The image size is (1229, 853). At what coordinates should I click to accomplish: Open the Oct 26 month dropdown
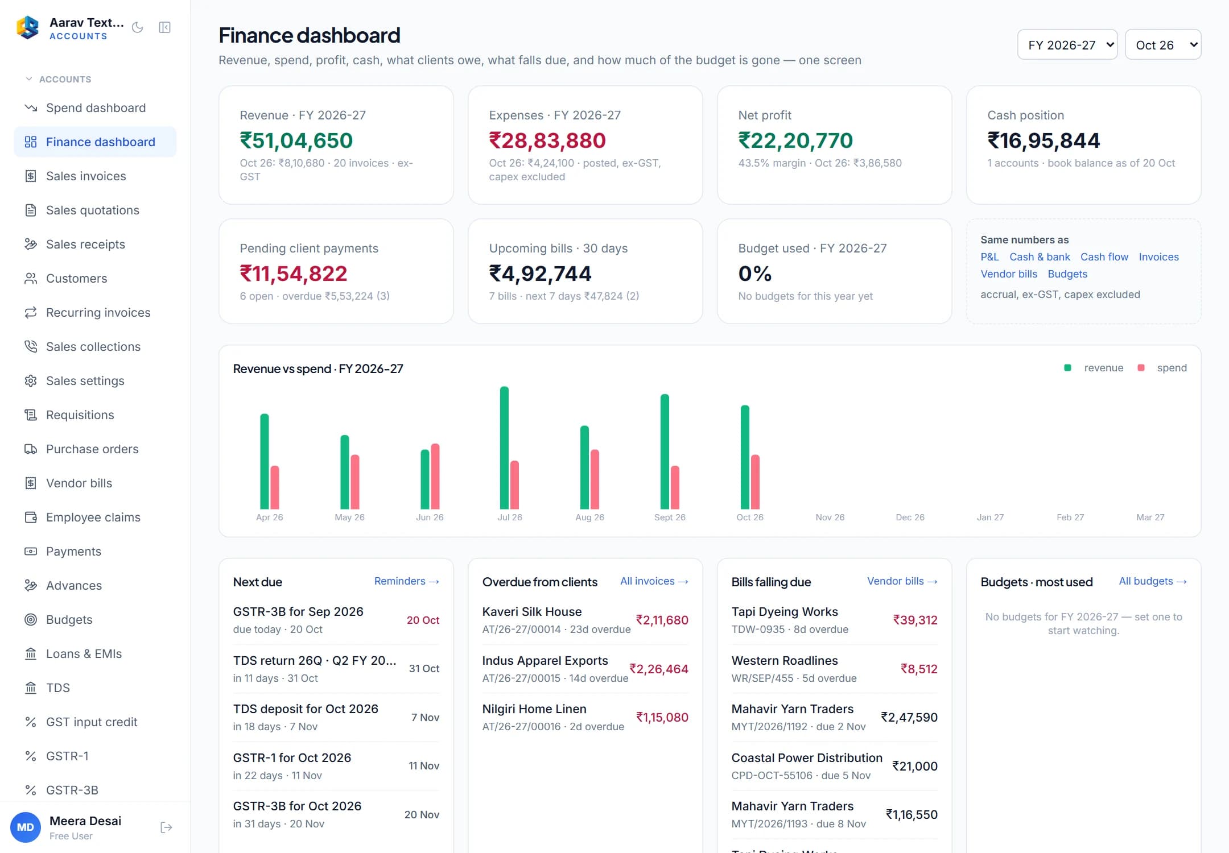[1163, 45]
